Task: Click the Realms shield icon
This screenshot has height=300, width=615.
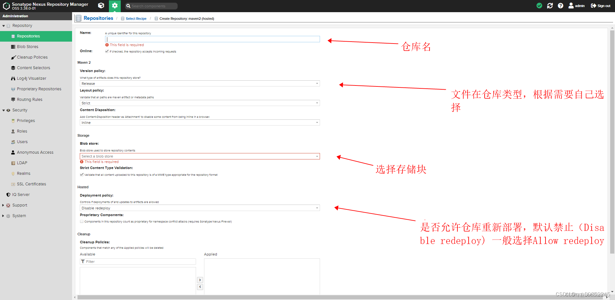Action: [13, 174]
